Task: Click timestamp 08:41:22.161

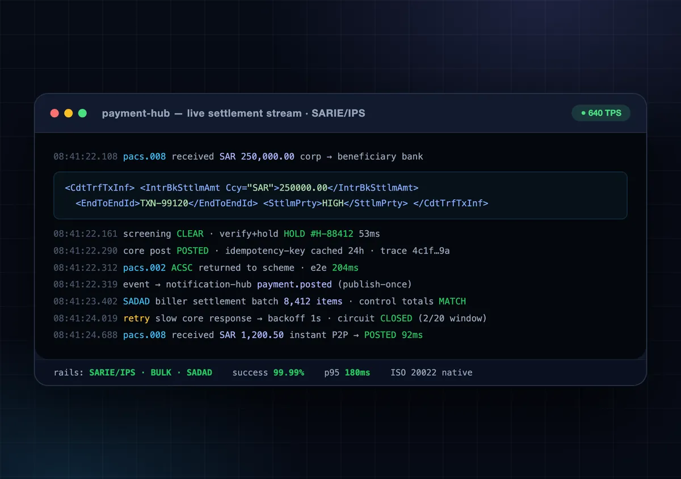Action: 86,234
